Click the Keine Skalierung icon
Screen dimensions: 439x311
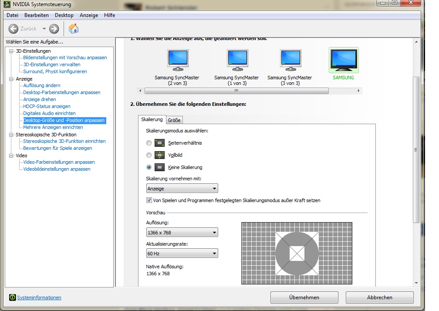(159, 167)
